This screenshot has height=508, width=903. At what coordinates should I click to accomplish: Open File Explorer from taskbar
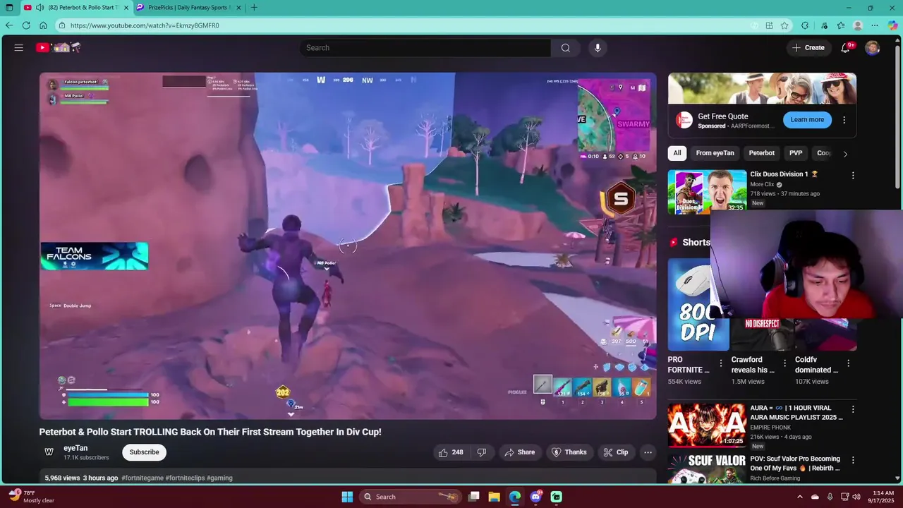tap(494, 497)
